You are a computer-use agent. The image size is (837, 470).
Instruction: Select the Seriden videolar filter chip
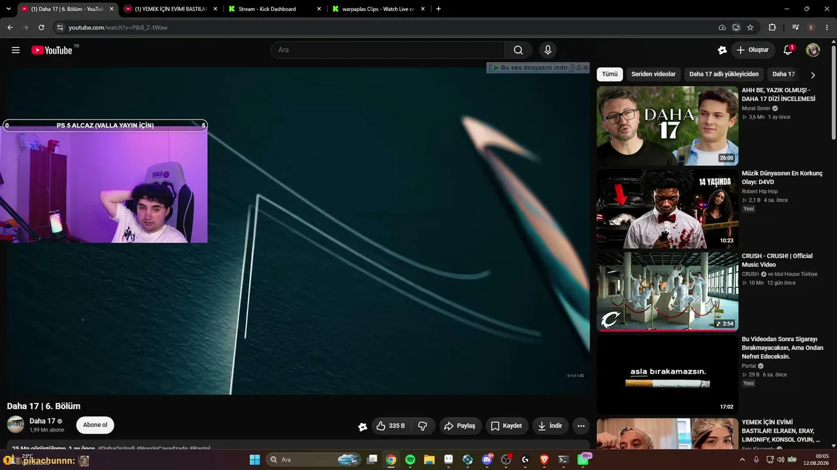coord(653,74)
